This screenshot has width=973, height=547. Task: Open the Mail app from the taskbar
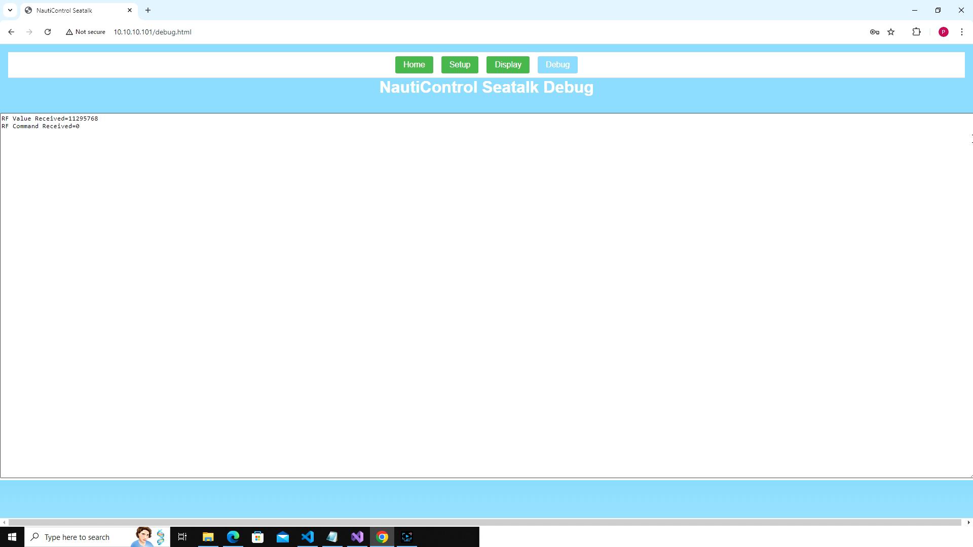tap(282, 537)
